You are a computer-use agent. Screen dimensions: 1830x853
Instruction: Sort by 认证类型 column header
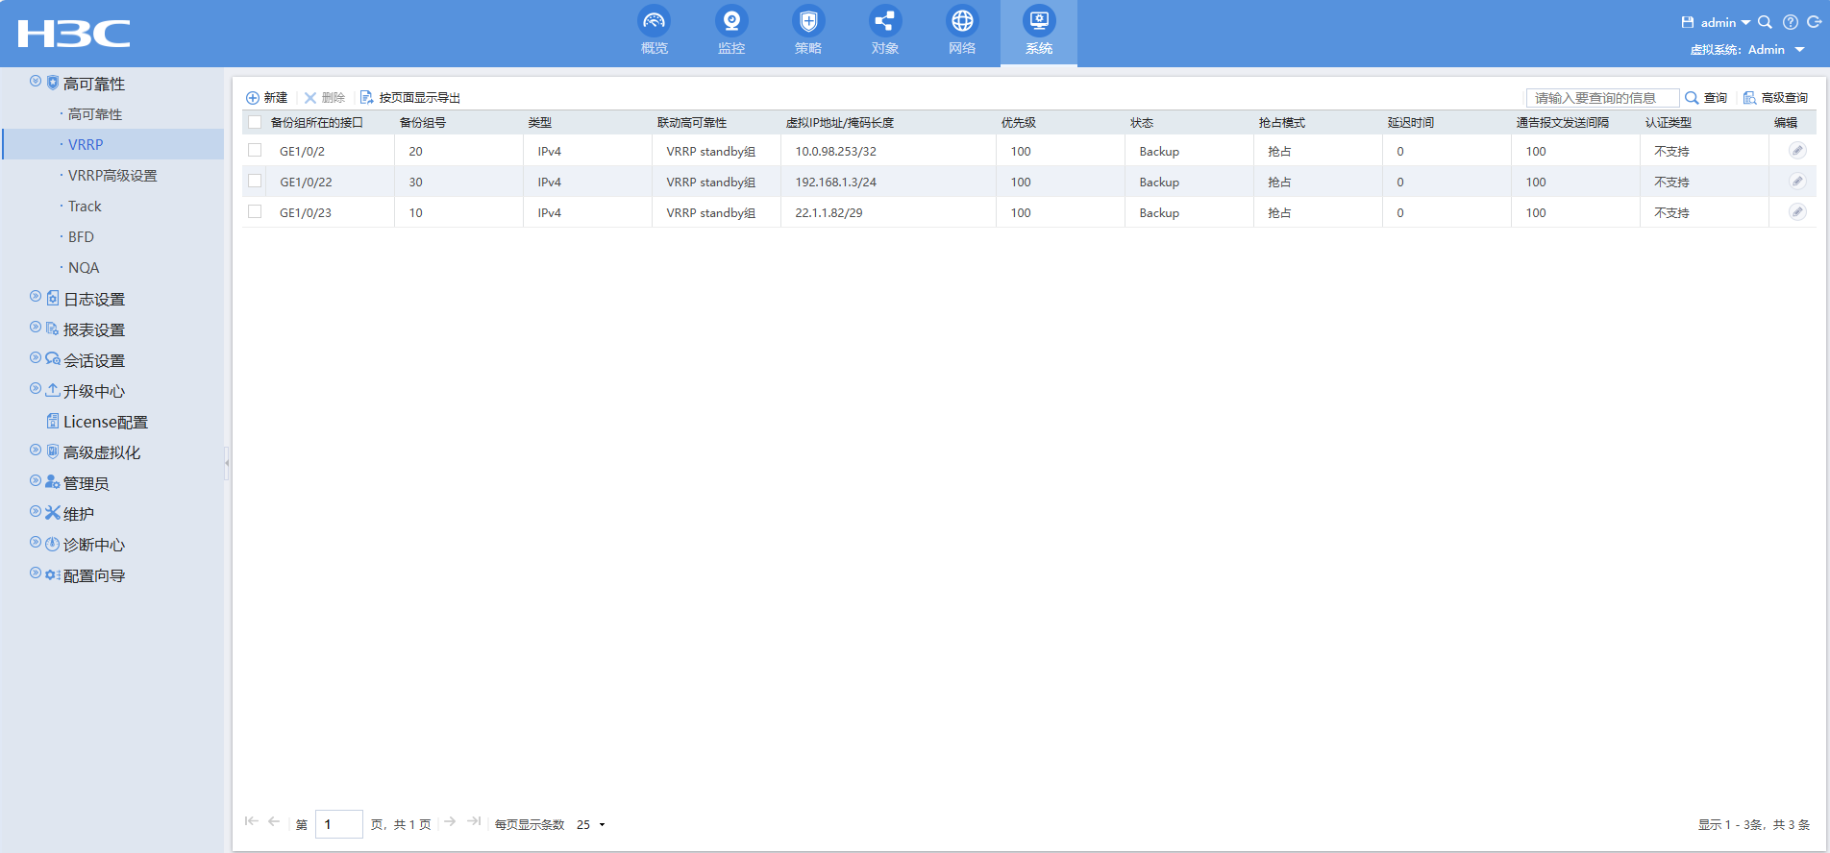[1669, 123]
